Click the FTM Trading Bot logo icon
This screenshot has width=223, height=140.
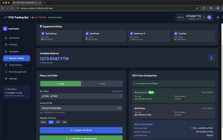click(5, 17)
